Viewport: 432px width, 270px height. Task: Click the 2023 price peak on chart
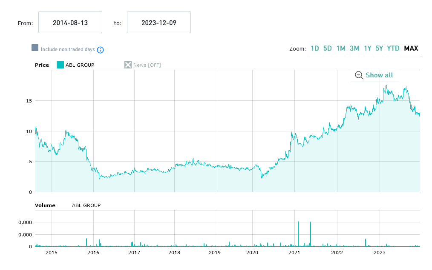pos(386,85)
